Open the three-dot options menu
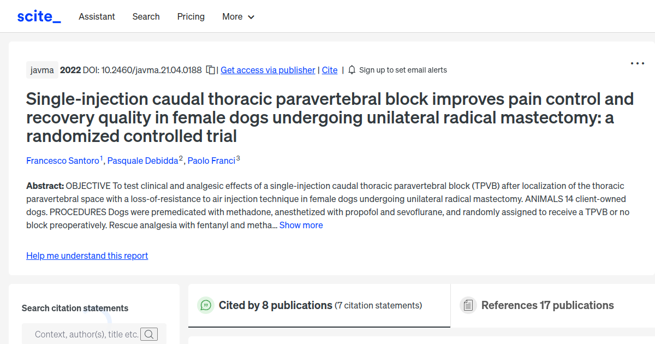The image size is (655, 344). pos(637,63)
